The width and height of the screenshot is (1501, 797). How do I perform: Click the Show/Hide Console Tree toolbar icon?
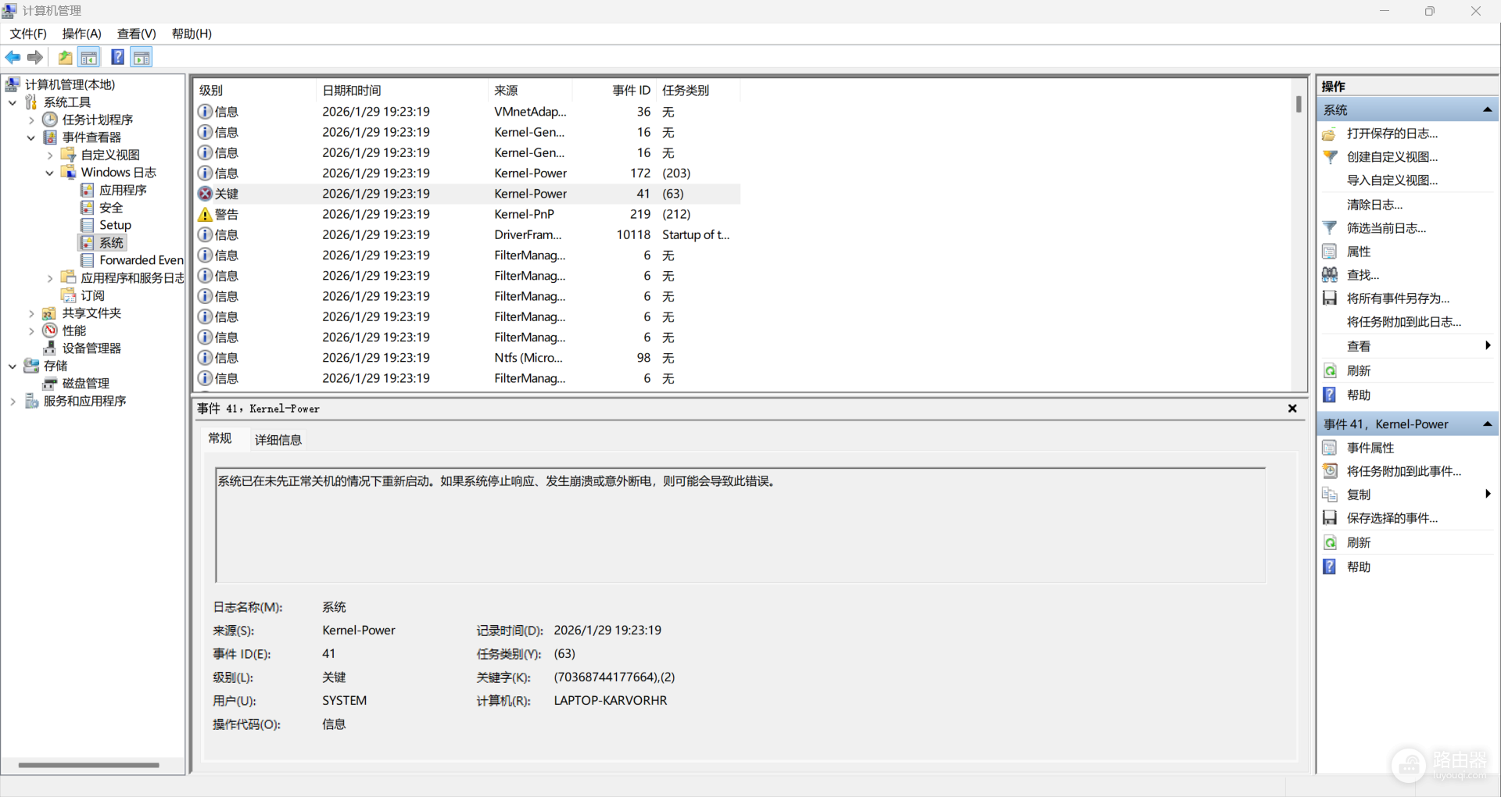pyautogui.click(x=89, y=57)
